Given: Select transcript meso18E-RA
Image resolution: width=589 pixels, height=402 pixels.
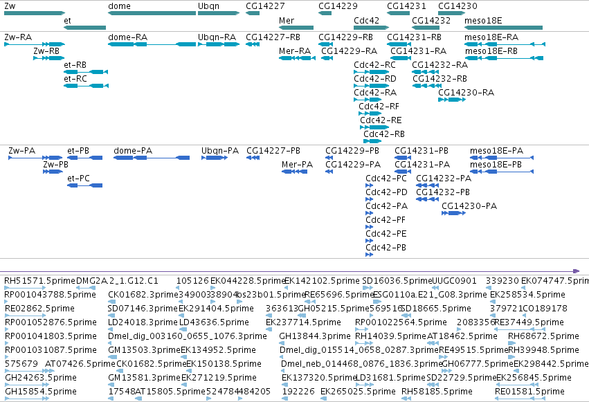Looking at the screenshot, I should 505,44.
